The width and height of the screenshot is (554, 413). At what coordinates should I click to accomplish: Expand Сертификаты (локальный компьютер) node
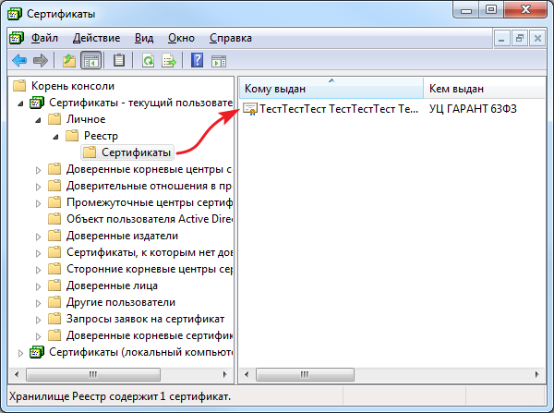pyautogui.click(x=21, y=352)
